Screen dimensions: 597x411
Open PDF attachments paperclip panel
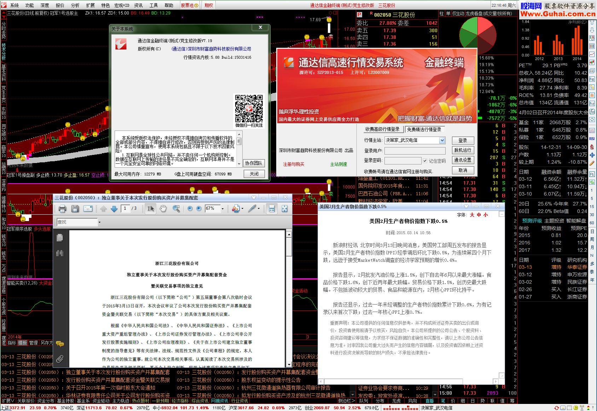point(60,359)
